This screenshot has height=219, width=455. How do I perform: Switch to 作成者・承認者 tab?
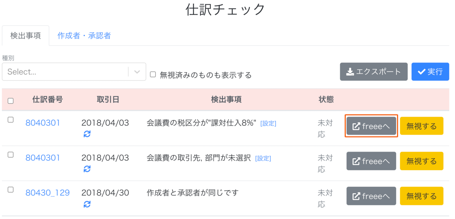pos(84,36)
